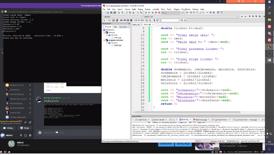The width and height of the screenshot is (274, 155).
Task: Click the blue EDYTUJ FILM button
Action: 183,144
